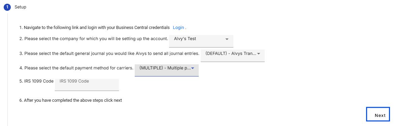Click the 'default general journal' instruction text

[x=109, y=54]
